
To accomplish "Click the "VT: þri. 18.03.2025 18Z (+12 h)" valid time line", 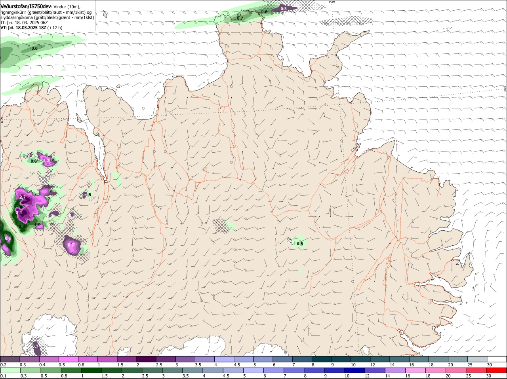I will (31, 28).
